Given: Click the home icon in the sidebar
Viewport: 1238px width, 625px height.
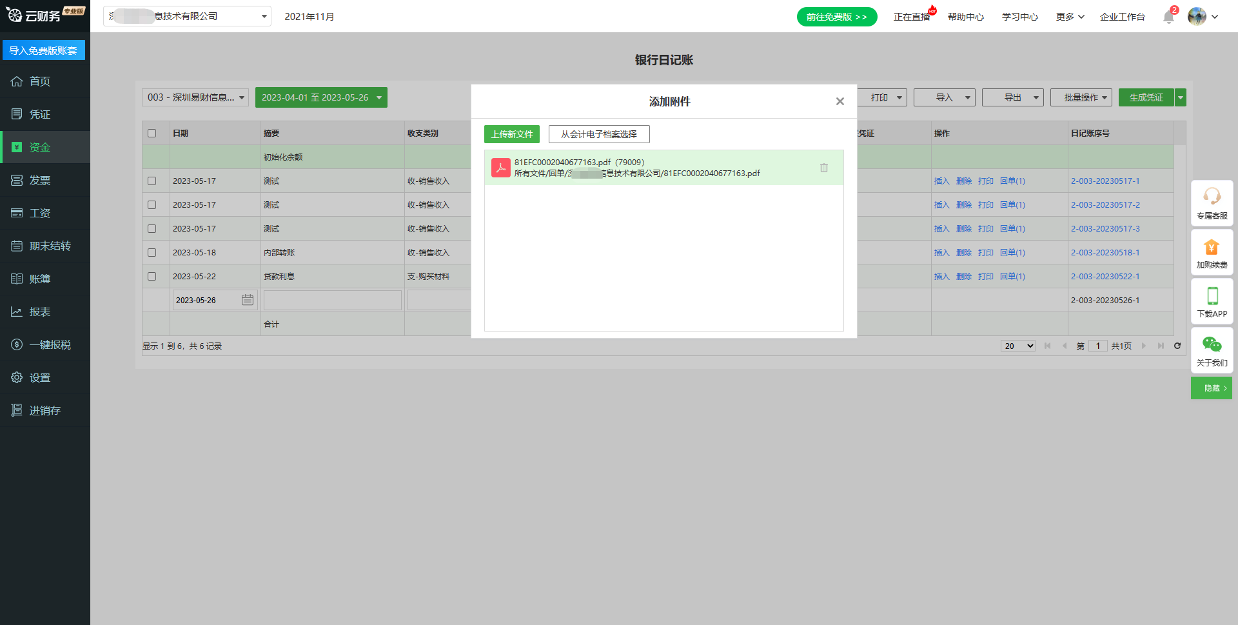Looking at the screenshot, I should click(x=17, y=81).
